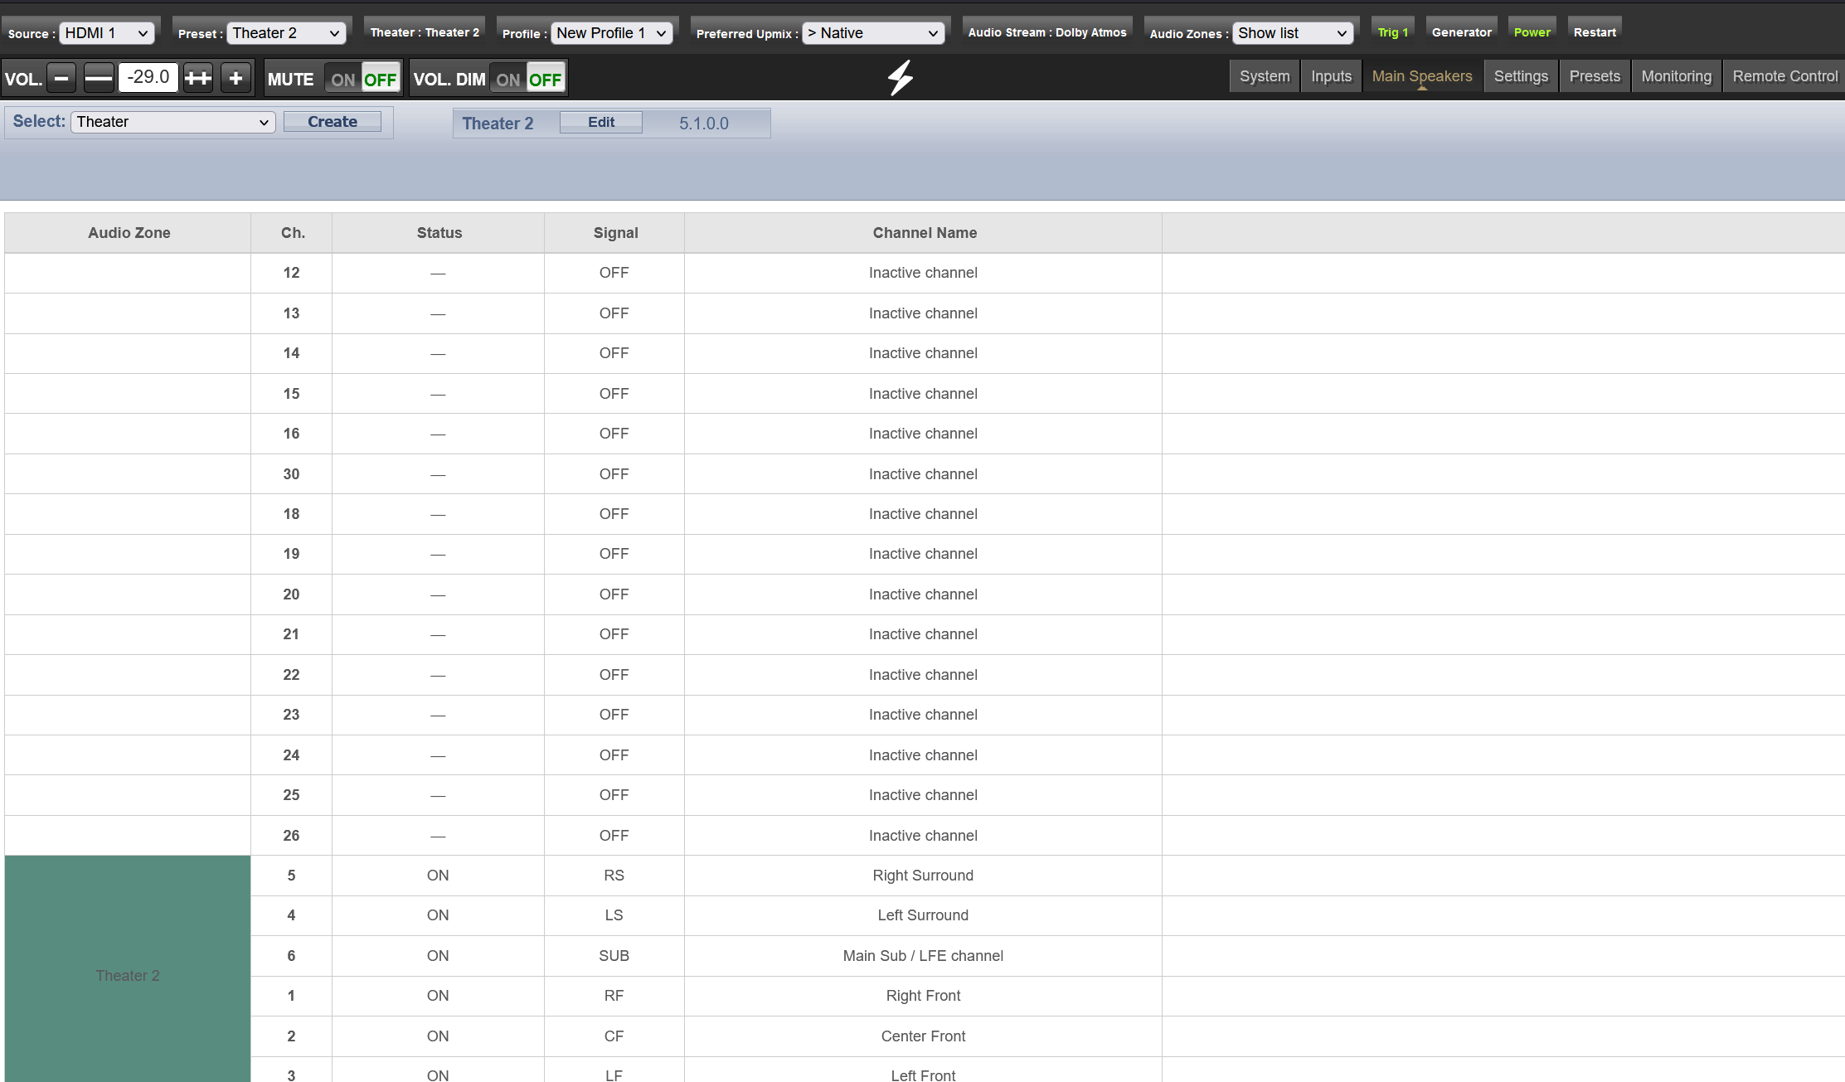
Task: Click the Theater 2 name label beside Edit
Action: pyautogui.click(x=498, y=124)
